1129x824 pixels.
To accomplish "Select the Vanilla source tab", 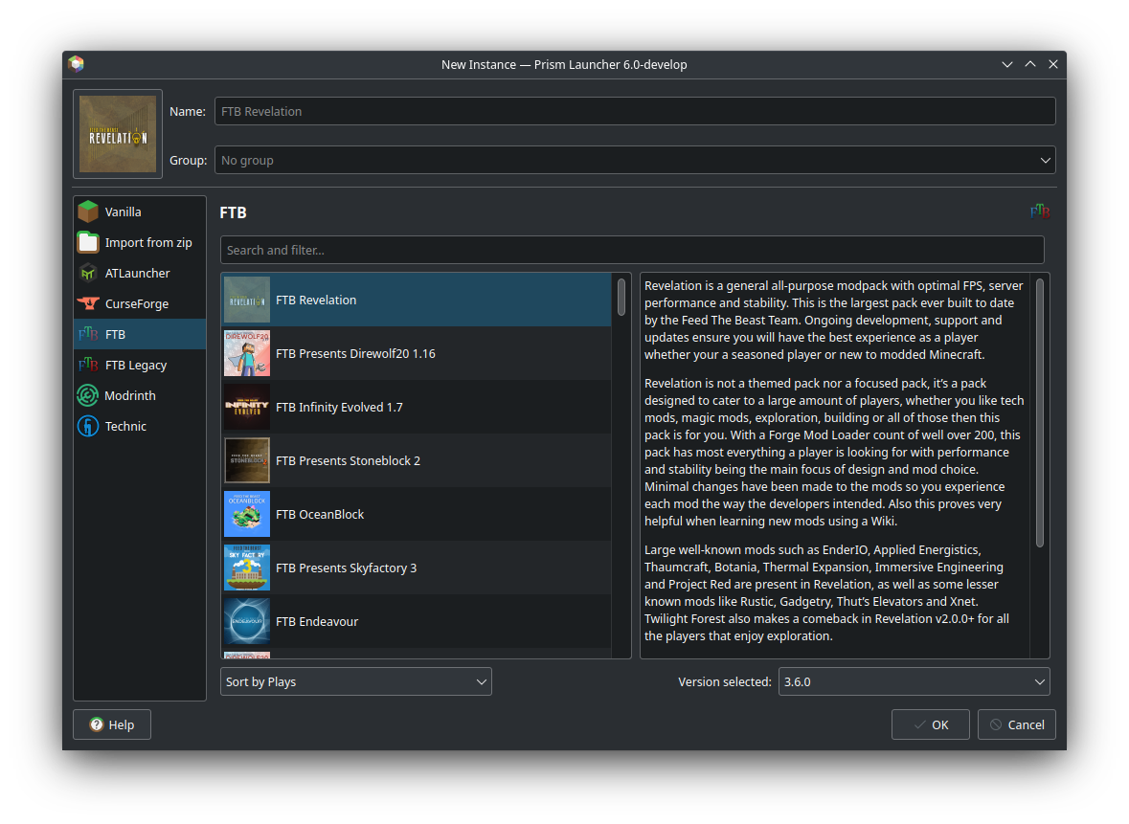I will coord(140,212).
